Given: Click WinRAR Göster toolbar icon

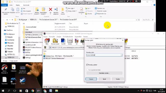Looking at the screenshot, I should tap(70, 41).
